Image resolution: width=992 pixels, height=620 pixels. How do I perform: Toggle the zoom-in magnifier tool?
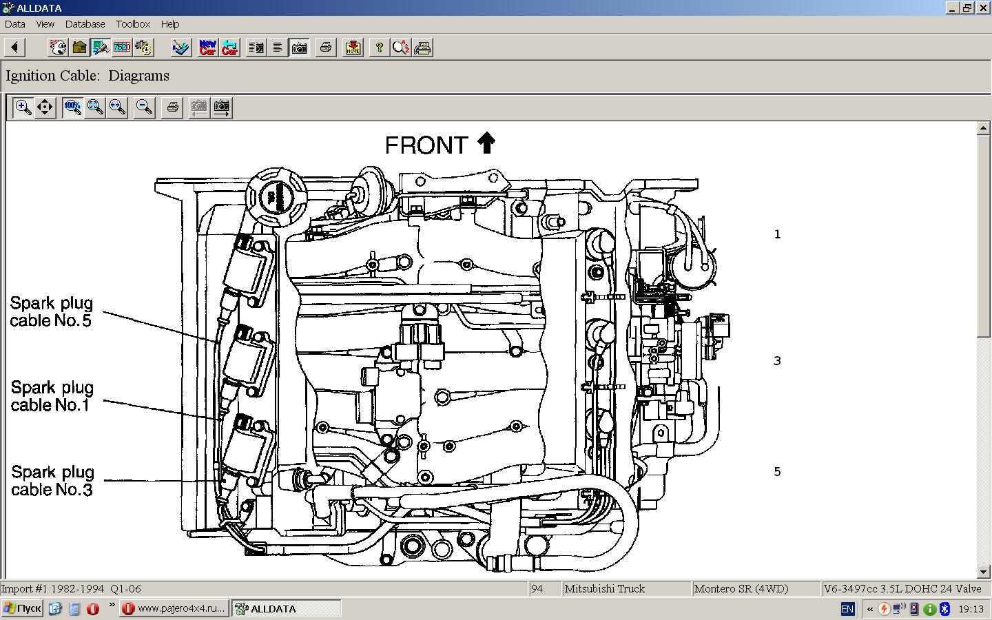coord(23,107)
